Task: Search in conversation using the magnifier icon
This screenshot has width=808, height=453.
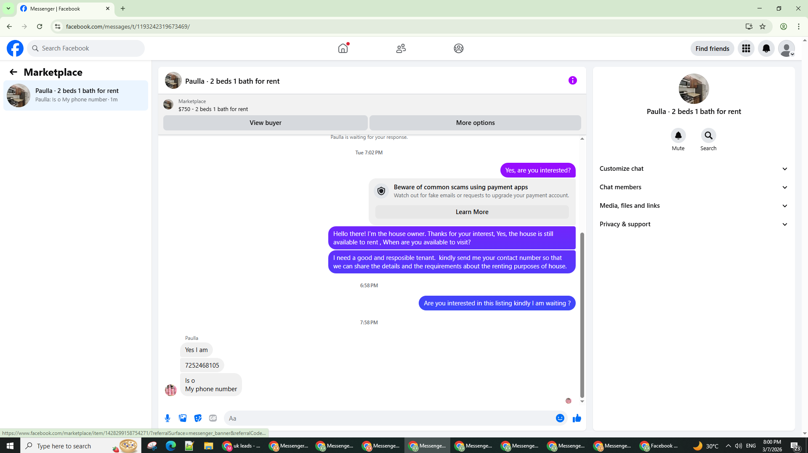Action: [709, 135]
